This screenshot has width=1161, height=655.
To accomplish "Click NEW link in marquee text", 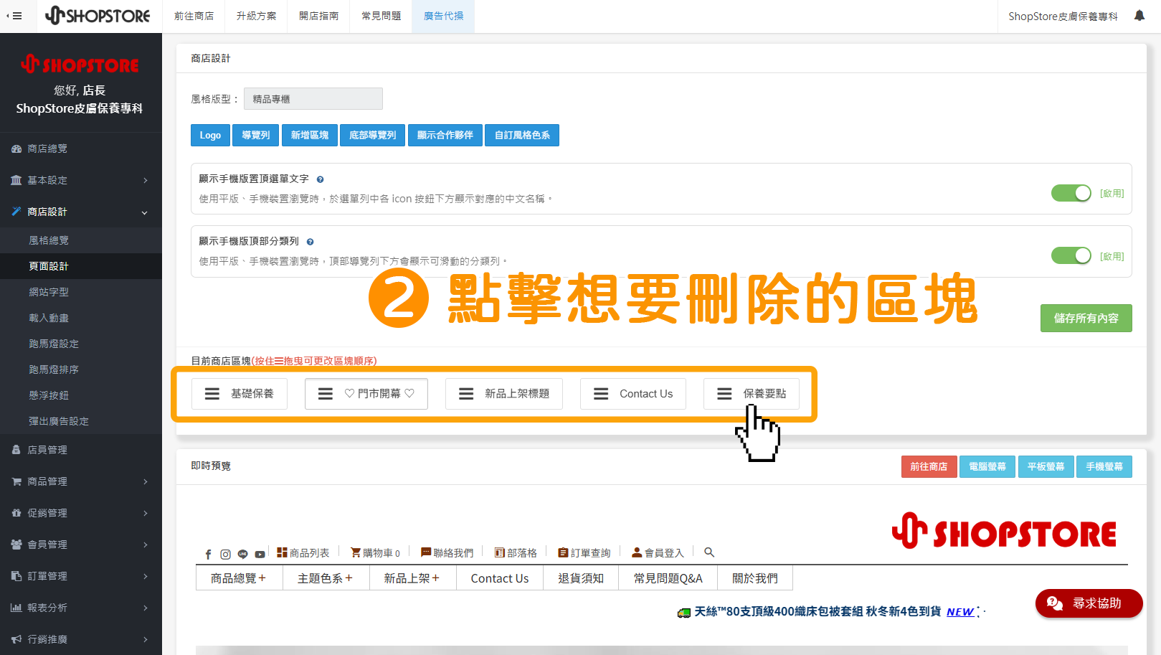I will (960, 612).
